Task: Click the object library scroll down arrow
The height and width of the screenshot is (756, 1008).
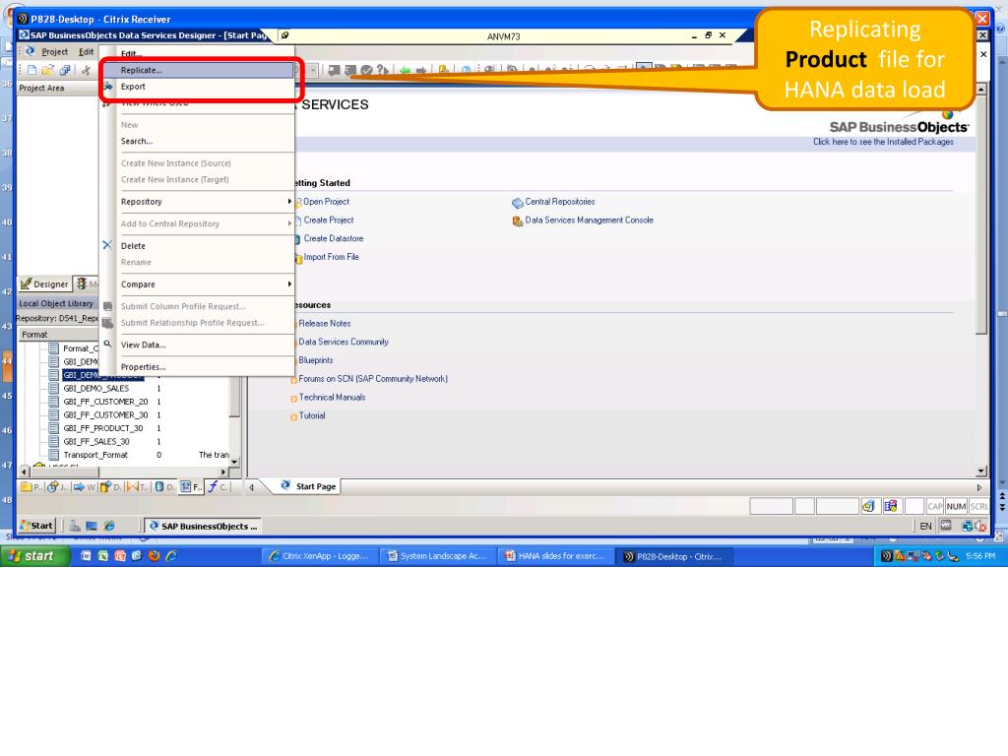Action: click(234, 462)
